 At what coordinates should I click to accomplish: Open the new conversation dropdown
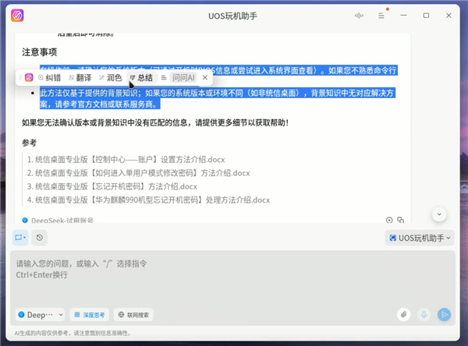coord(20,238)
